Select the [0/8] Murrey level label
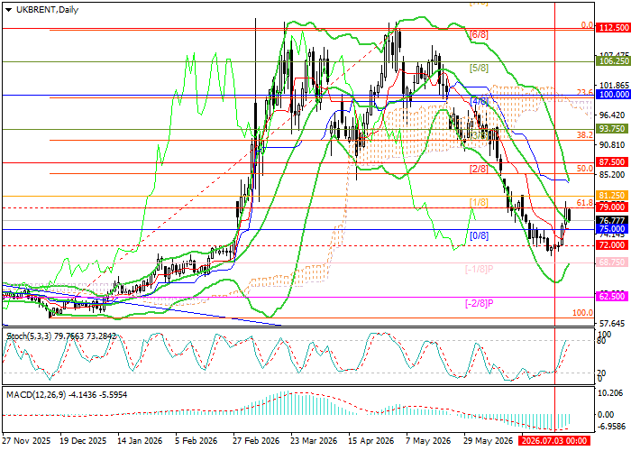 (x=479, y=235)
